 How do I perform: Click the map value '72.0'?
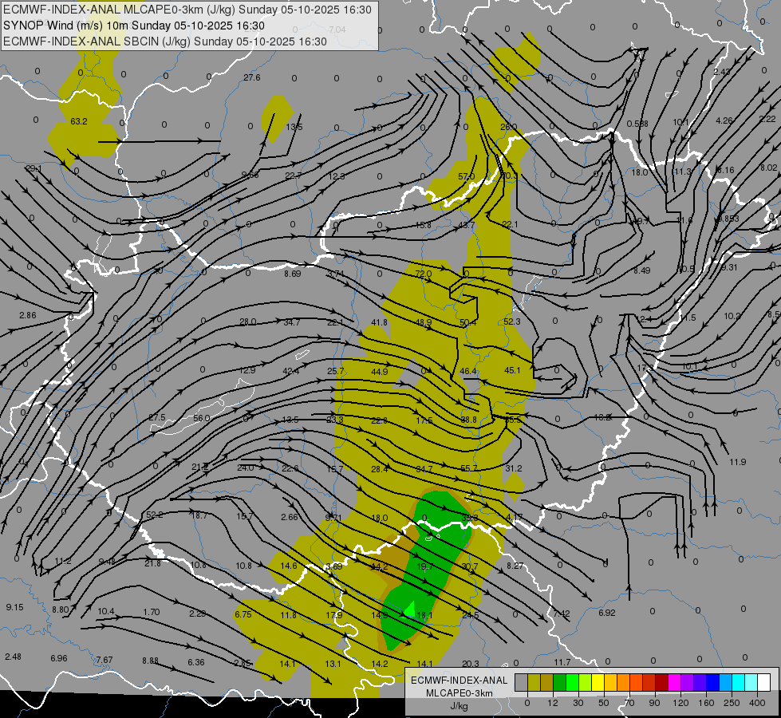pyautogui.click(x=423, y=274)
